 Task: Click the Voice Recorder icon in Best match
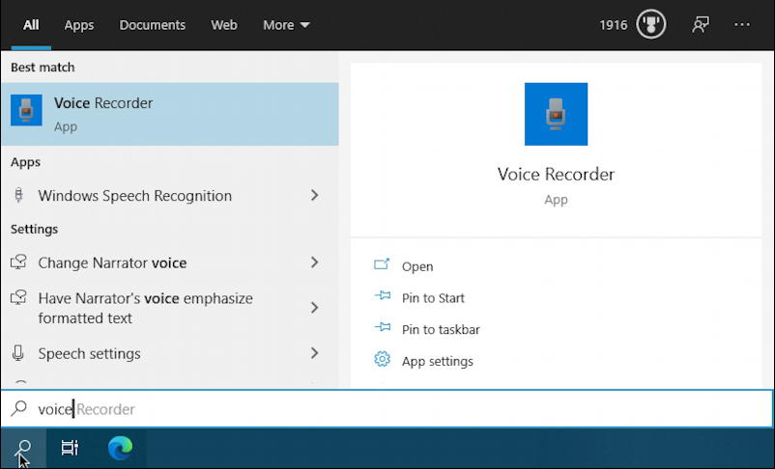tap(26, 110)
